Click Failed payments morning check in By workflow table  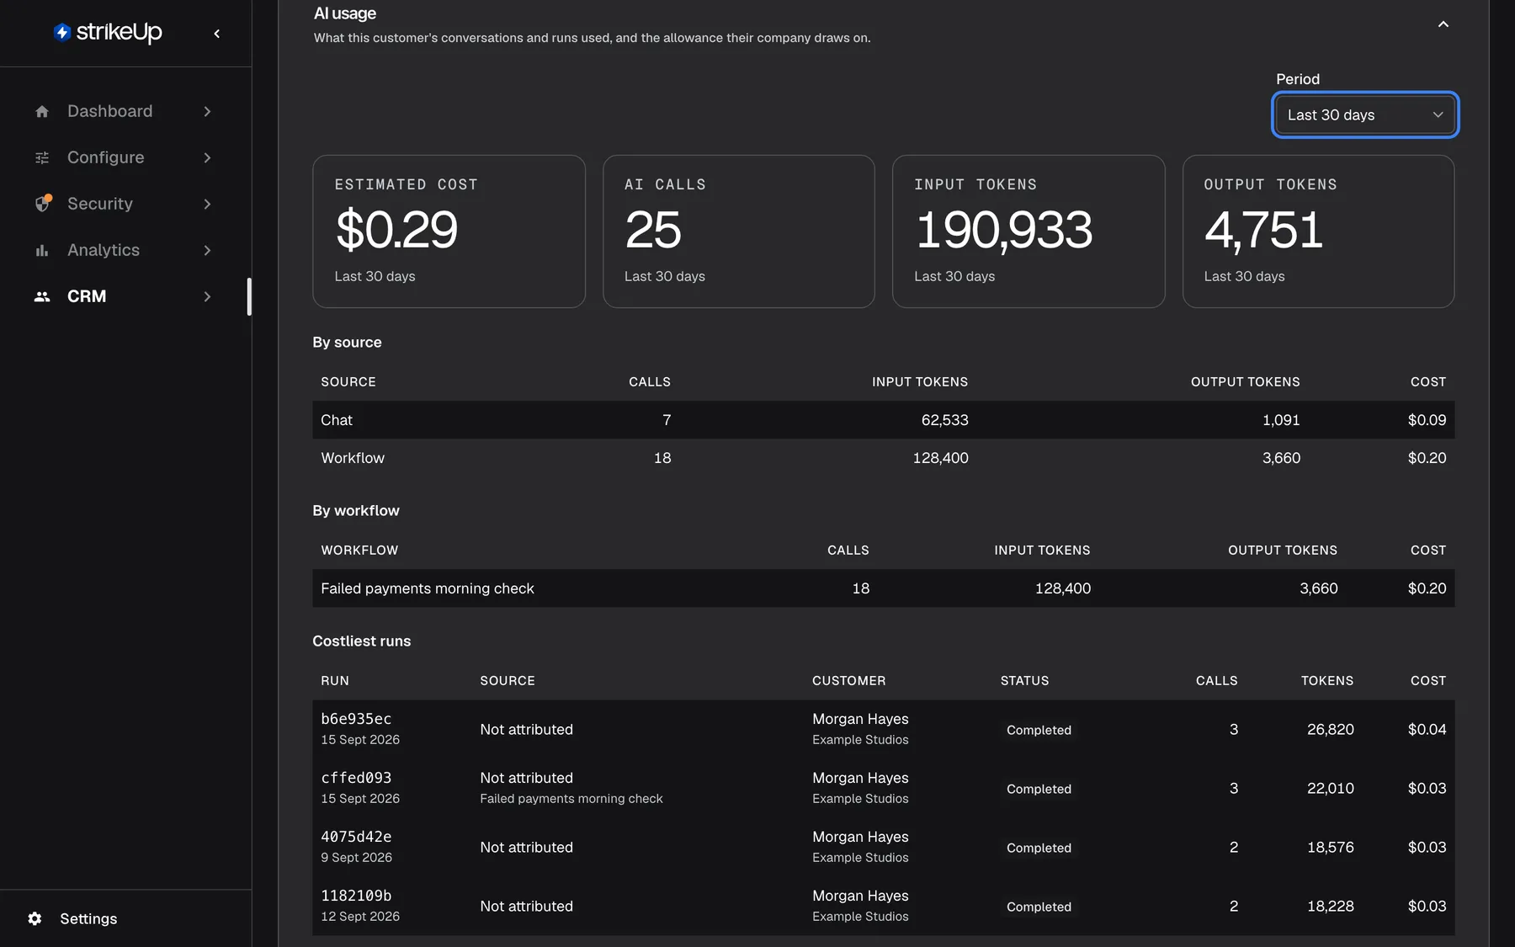pyautogui.click(x=428, y=588)
